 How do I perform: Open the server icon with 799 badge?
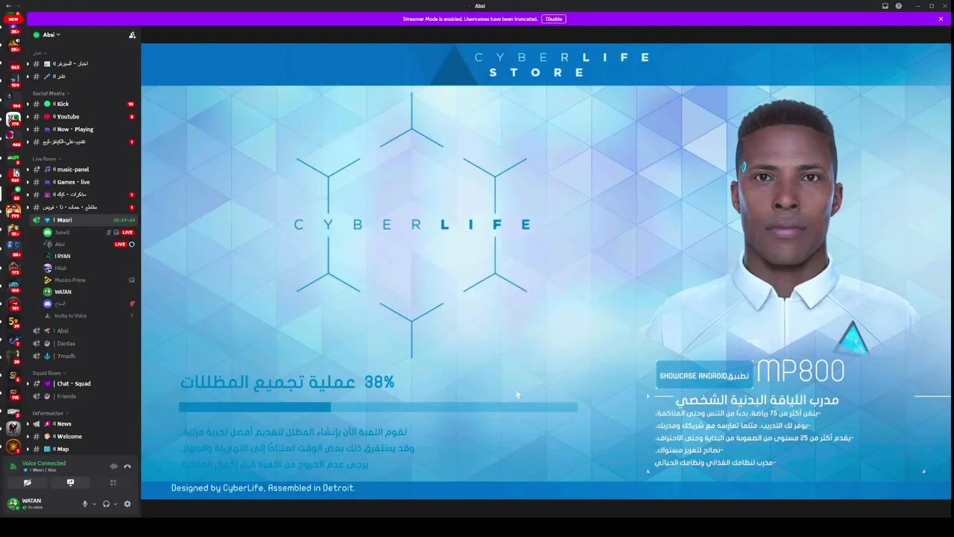point(13,212)
